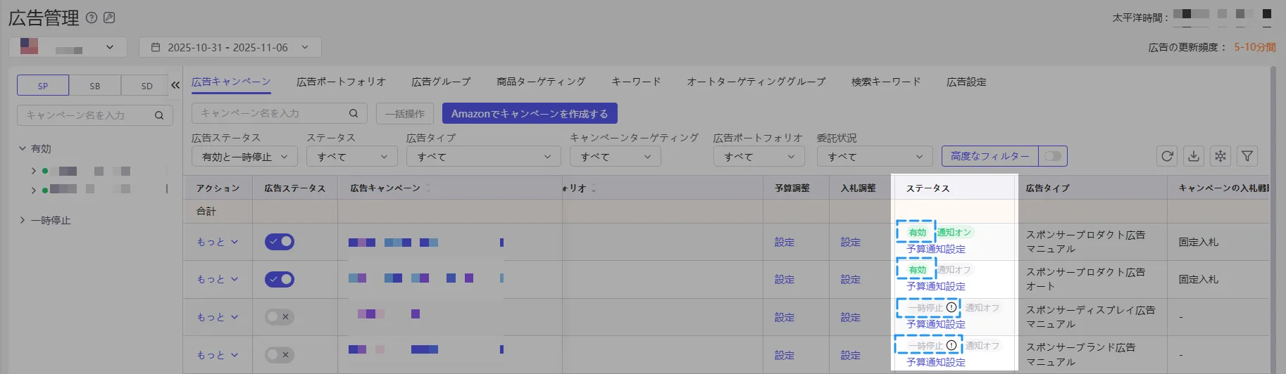The width and height of the screenshot is (1286, 374).
Task: Click the 高度なフィルター button
Action: [990, 156]
